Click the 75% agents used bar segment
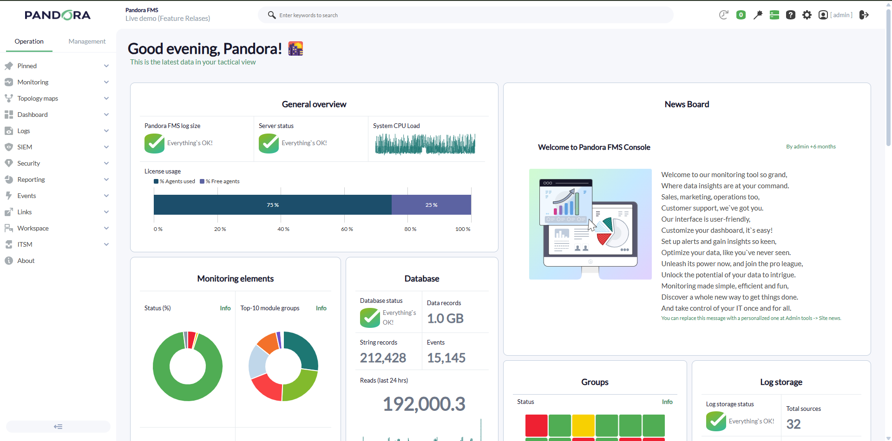Viewport: 892px width, 441px height. tap(273, 205)
